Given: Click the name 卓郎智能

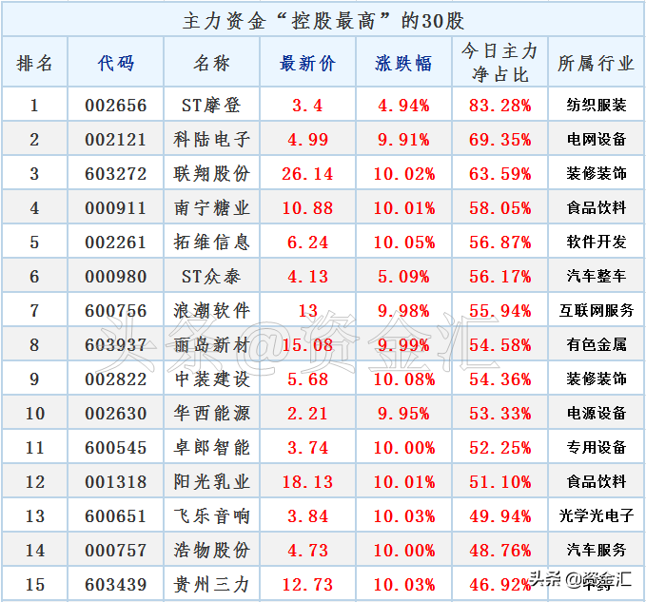Looking at the screenshot, I should pos(211,448).
